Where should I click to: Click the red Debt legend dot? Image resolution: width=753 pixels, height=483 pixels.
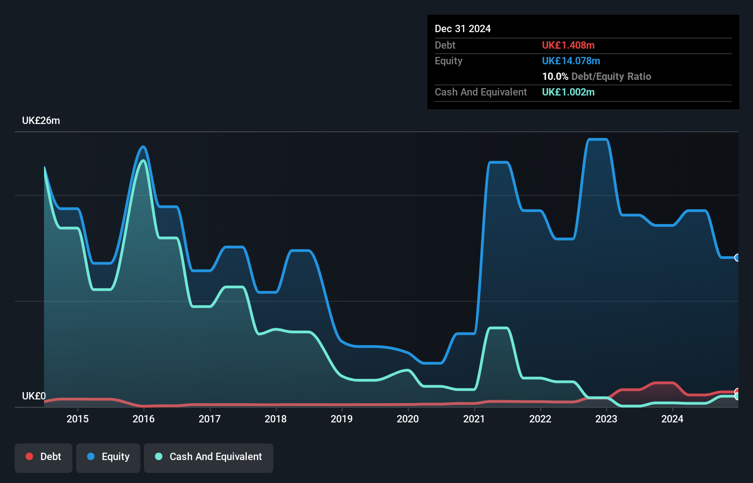click(29, 456)
